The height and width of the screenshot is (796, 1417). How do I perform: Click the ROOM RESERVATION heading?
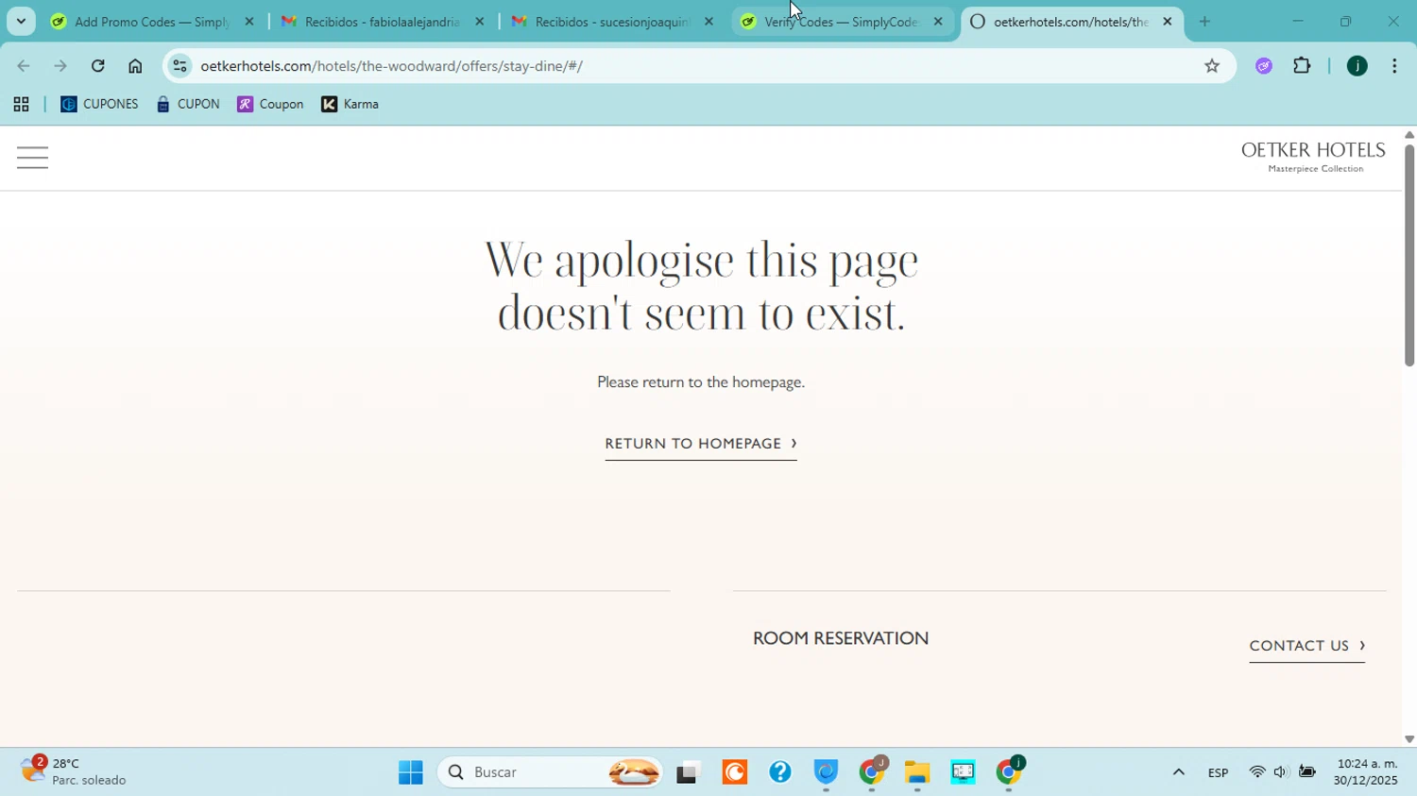(x=841, y=639)
